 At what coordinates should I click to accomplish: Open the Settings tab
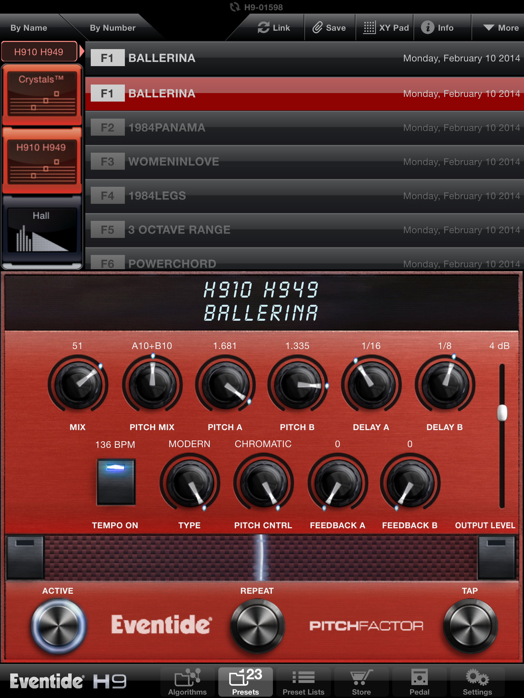pyautogui.click(x=477, y=682)
